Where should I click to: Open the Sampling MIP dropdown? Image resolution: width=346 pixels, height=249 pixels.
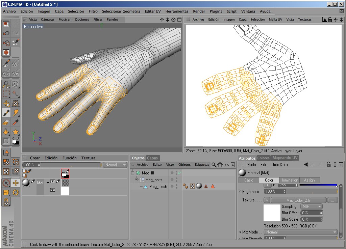pyautogui.click(x=311, y=206)
